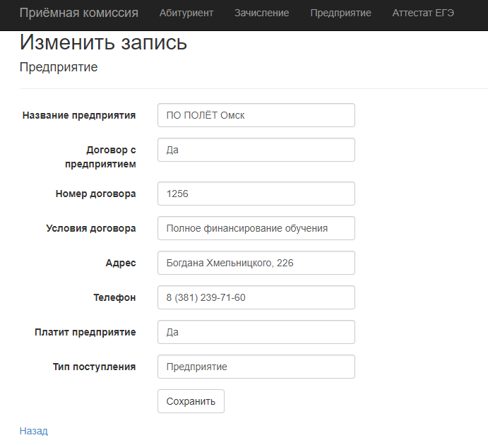Focus the Телефон input field

coord(256,297)
